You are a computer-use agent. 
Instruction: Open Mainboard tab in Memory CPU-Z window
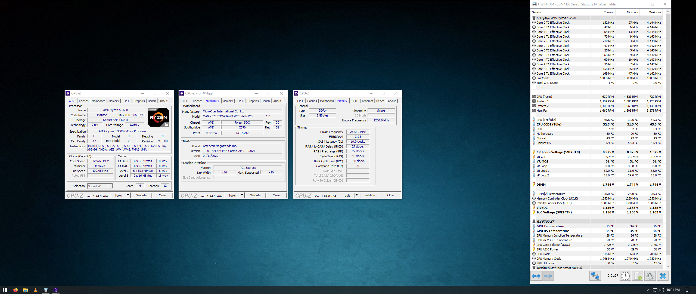pos(327,101)
